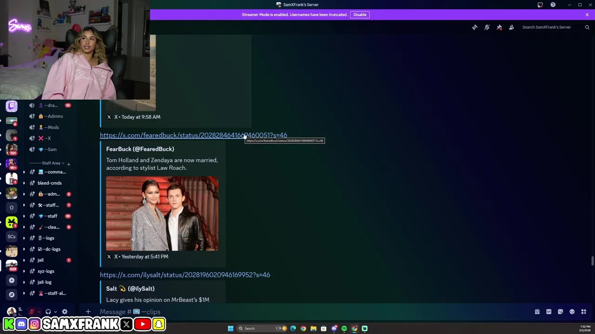Viewport: 595px width, 334px height.
Task: Select green Kick server icon
Action: tap(12, 222)
